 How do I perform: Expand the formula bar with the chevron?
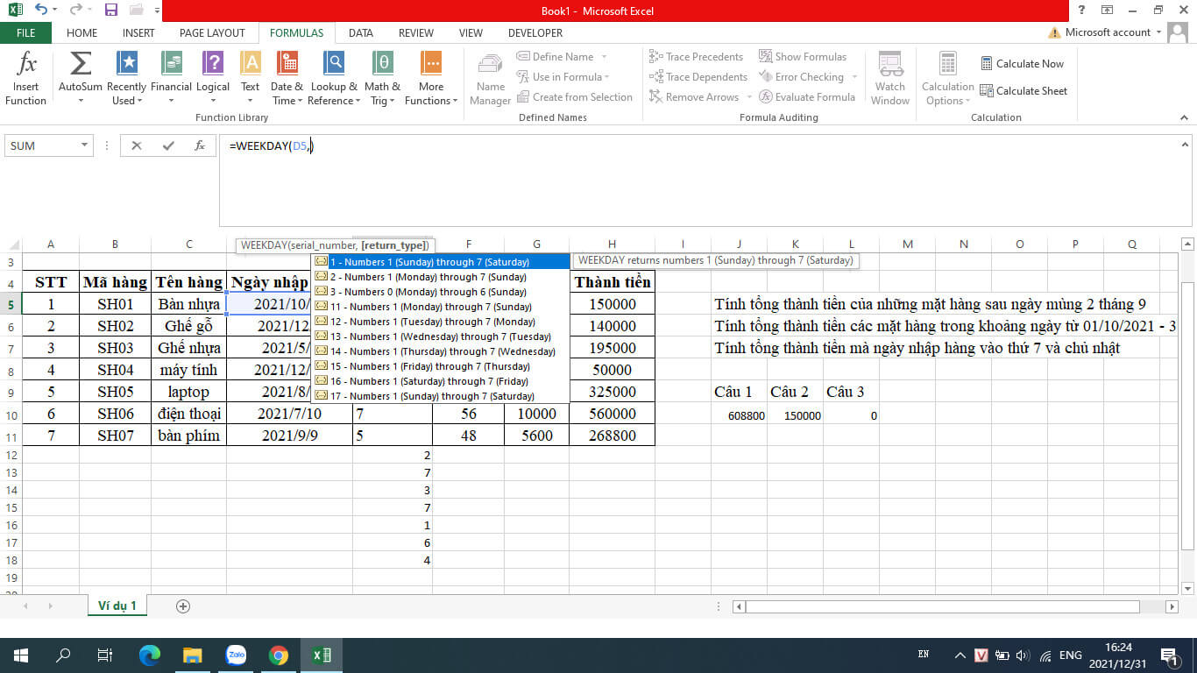(x=1185, y=145)
